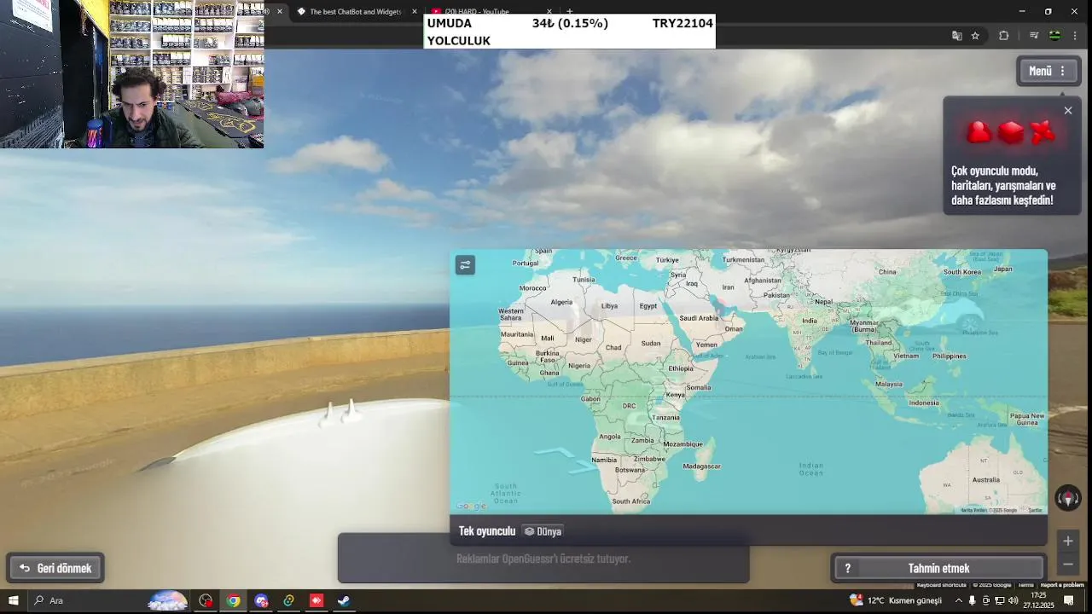Click the question mark hint icon
The width and height of the screenshot is (1092, 614).
click(x=847, y=569)
